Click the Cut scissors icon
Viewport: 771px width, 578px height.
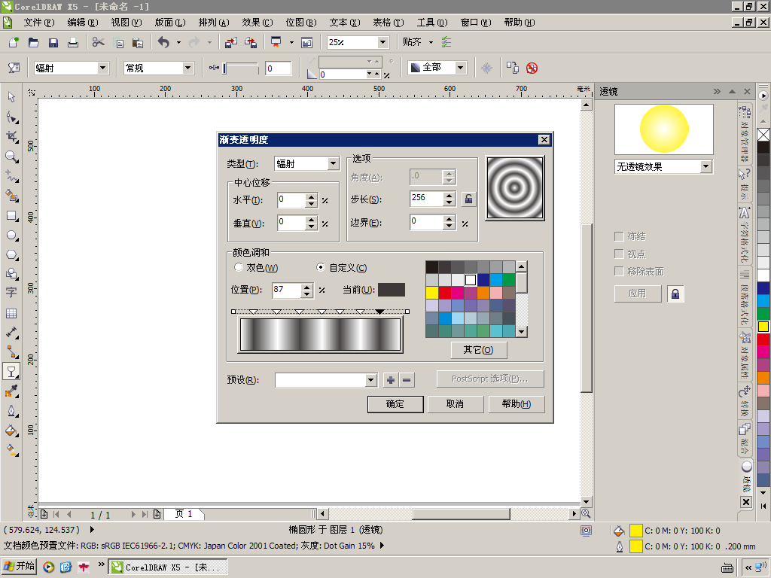point(99,42)
